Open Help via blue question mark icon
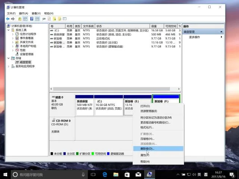Image resolution: width=239 pixels, height=179 pixels. pyautogui.click(x=32, y=19)
